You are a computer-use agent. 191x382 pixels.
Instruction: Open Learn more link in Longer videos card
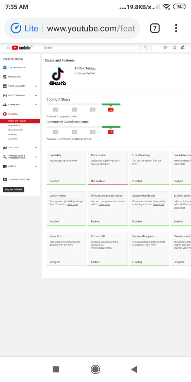(x=72, y=204)
